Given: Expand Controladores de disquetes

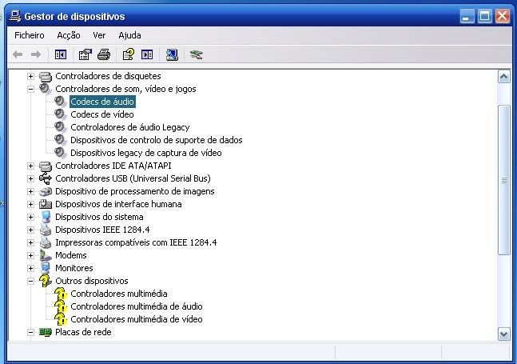Looking at the screenshot, I should point(30,76).
